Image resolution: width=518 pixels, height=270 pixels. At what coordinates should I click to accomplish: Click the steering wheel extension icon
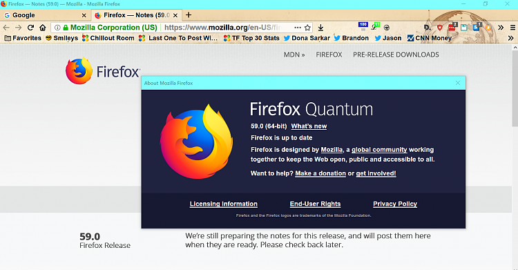387,28
